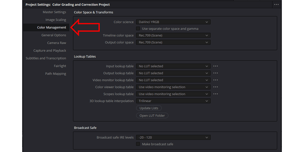Click the Broadcast Safe section heading
This screenshot has height=152, width=304.
(x=85, y=128)
